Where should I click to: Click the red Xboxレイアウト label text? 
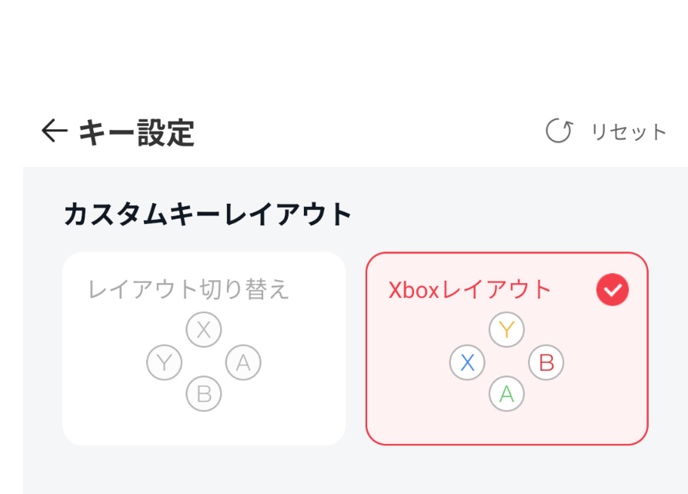(x=470, y=290)
